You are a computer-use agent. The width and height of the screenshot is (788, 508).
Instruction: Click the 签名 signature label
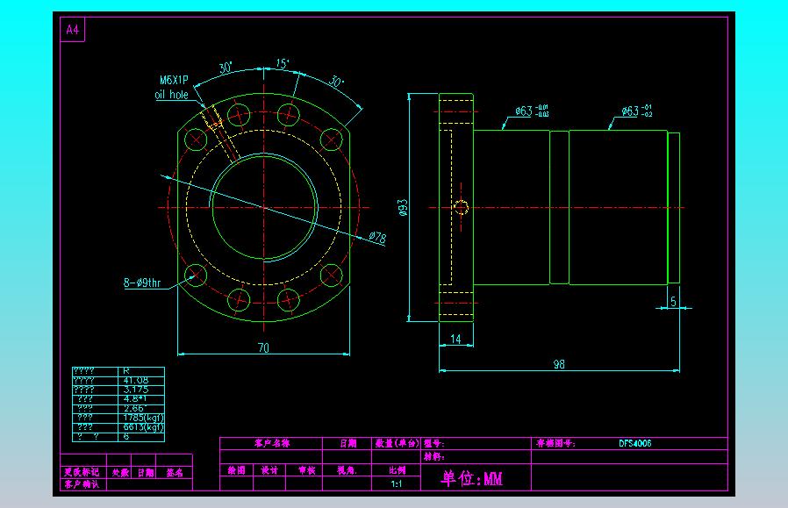click(x=175, y=472)
